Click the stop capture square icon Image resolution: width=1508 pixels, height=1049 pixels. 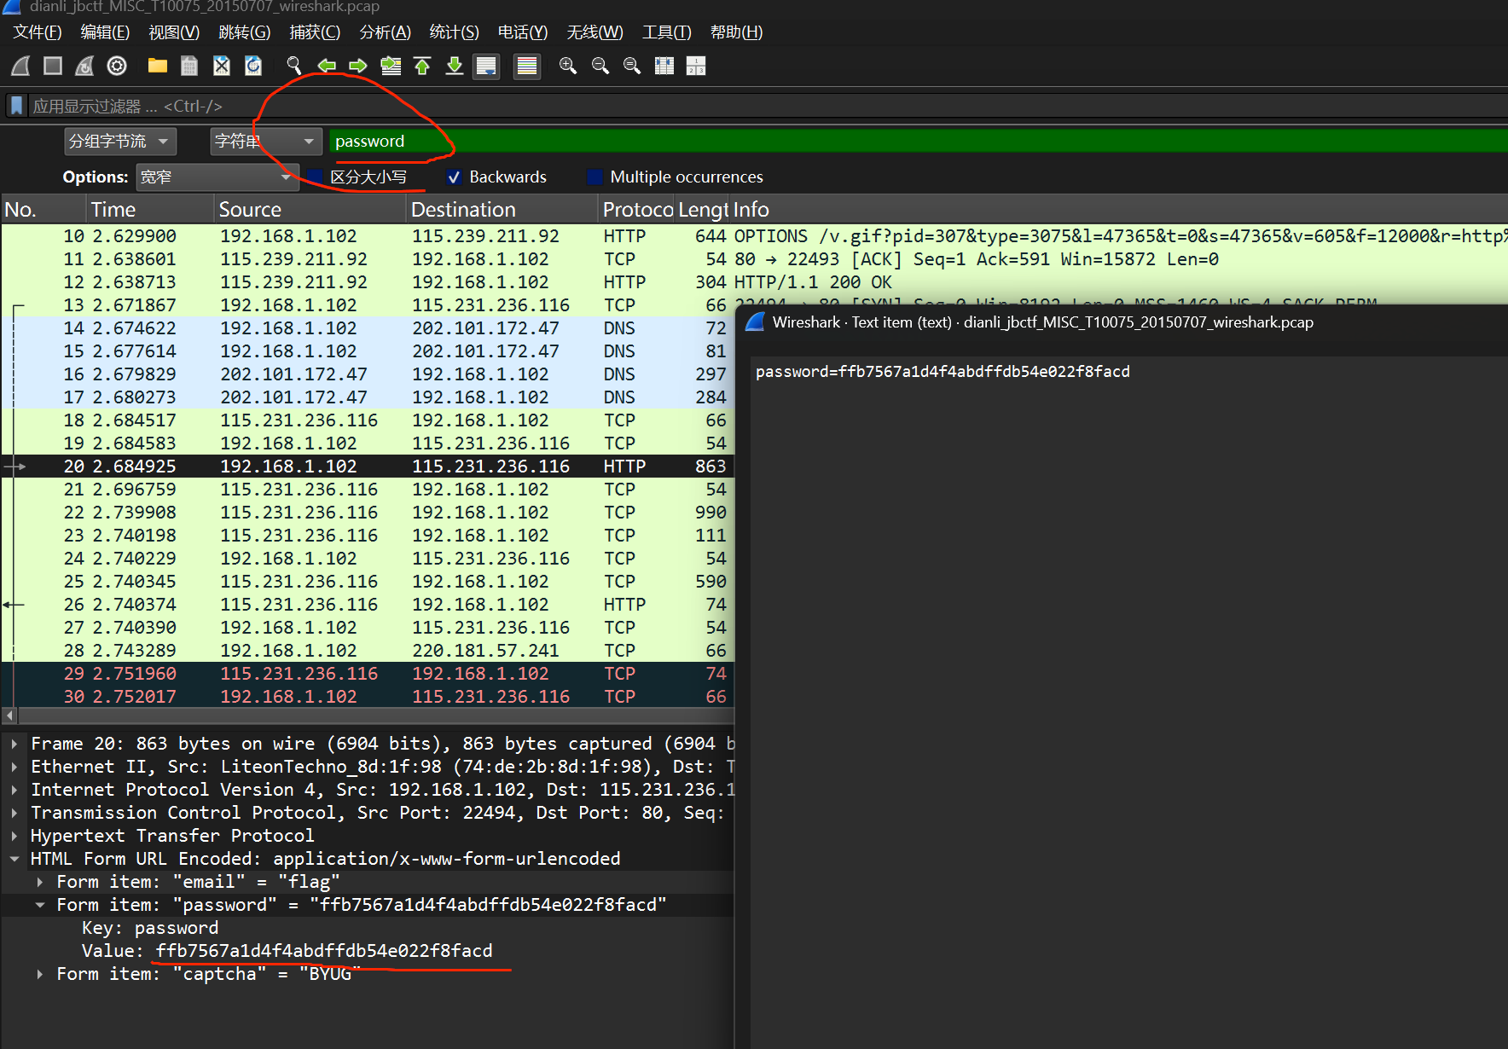pyautogui.click(x=53, y=66)
